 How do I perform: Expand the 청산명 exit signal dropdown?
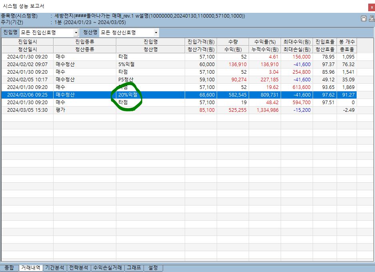(156, 32)
